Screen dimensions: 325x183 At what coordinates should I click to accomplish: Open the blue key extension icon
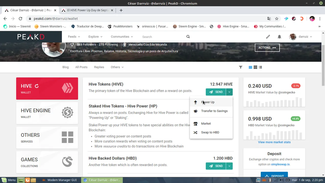click(286, 19)
